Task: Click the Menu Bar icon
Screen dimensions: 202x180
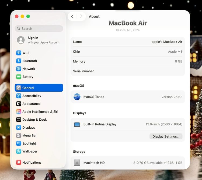Action: click(x=19, y=135)
